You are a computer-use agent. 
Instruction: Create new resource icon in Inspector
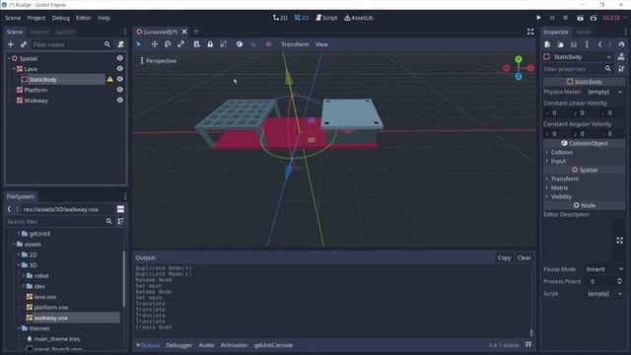coord(547,44)
